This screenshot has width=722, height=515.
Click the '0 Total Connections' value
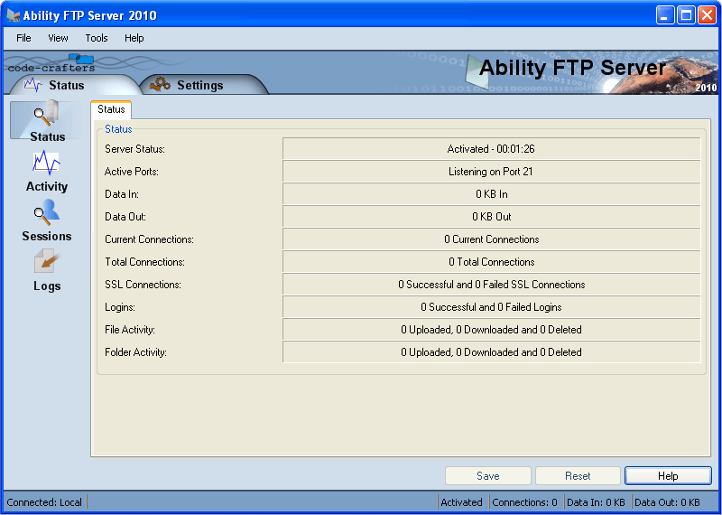point(491,262)
